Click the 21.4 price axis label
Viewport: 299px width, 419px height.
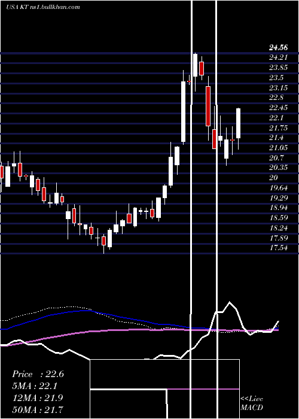[276, 138]
